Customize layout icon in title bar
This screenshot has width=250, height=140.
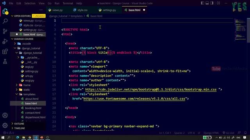point(218,3)
